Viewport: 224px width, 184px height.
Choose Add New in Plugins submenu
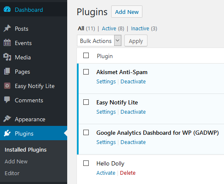click(16, 161)
